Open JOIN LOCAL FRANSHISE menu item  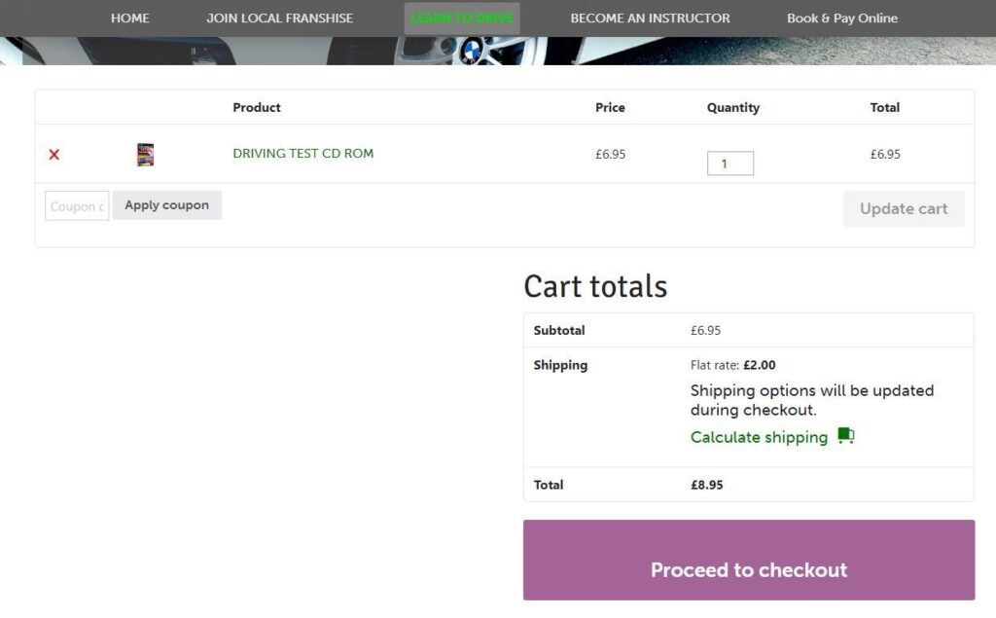point(279,18)
